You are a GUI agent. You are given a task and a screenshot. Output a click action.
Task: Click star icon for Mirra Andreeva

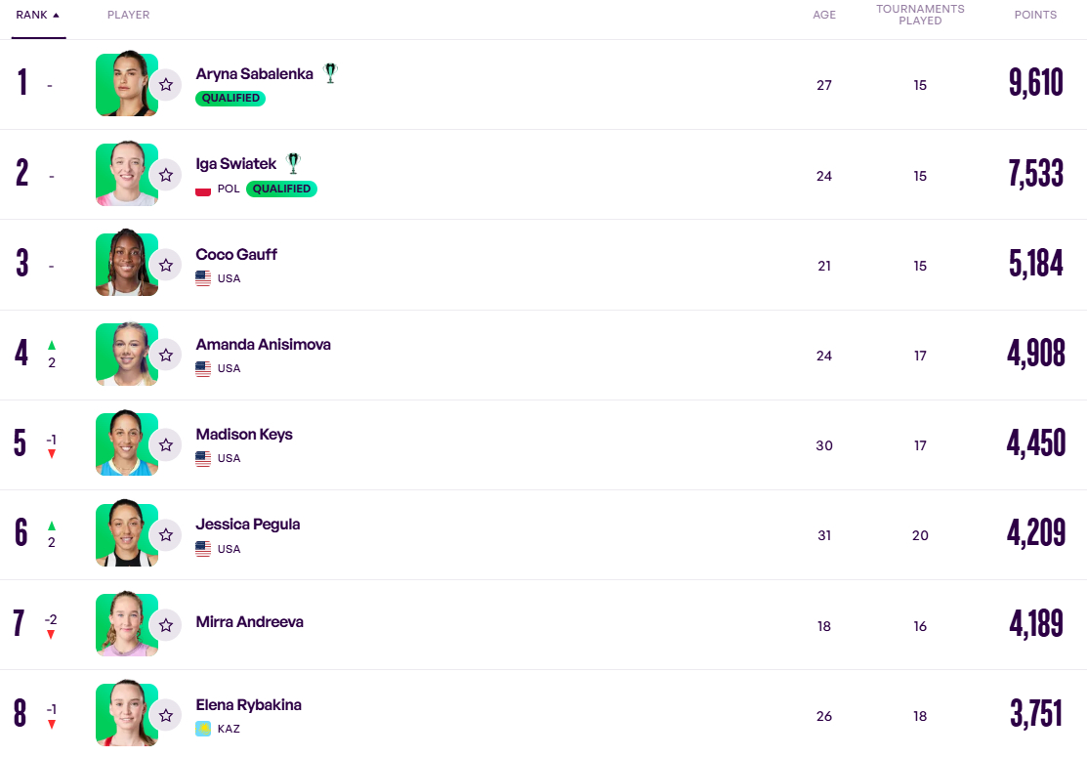coord(166,624)
